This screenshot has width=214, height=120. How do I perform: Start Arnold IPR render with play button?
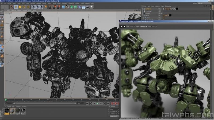121,27
